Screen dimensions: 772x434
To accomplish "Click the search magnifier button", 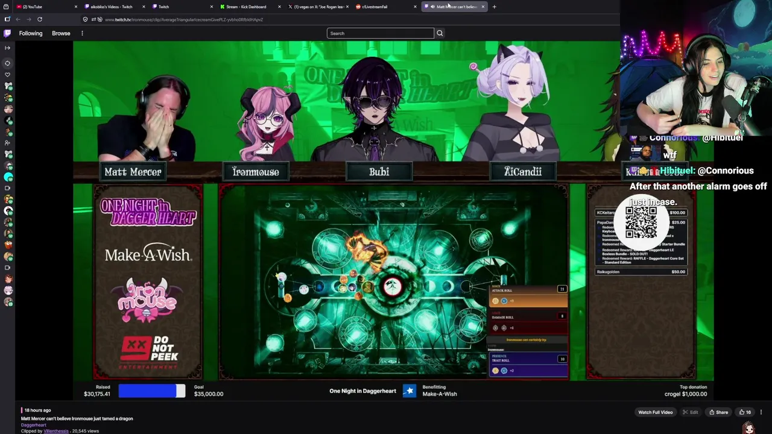I will click(x=440, y=33).
